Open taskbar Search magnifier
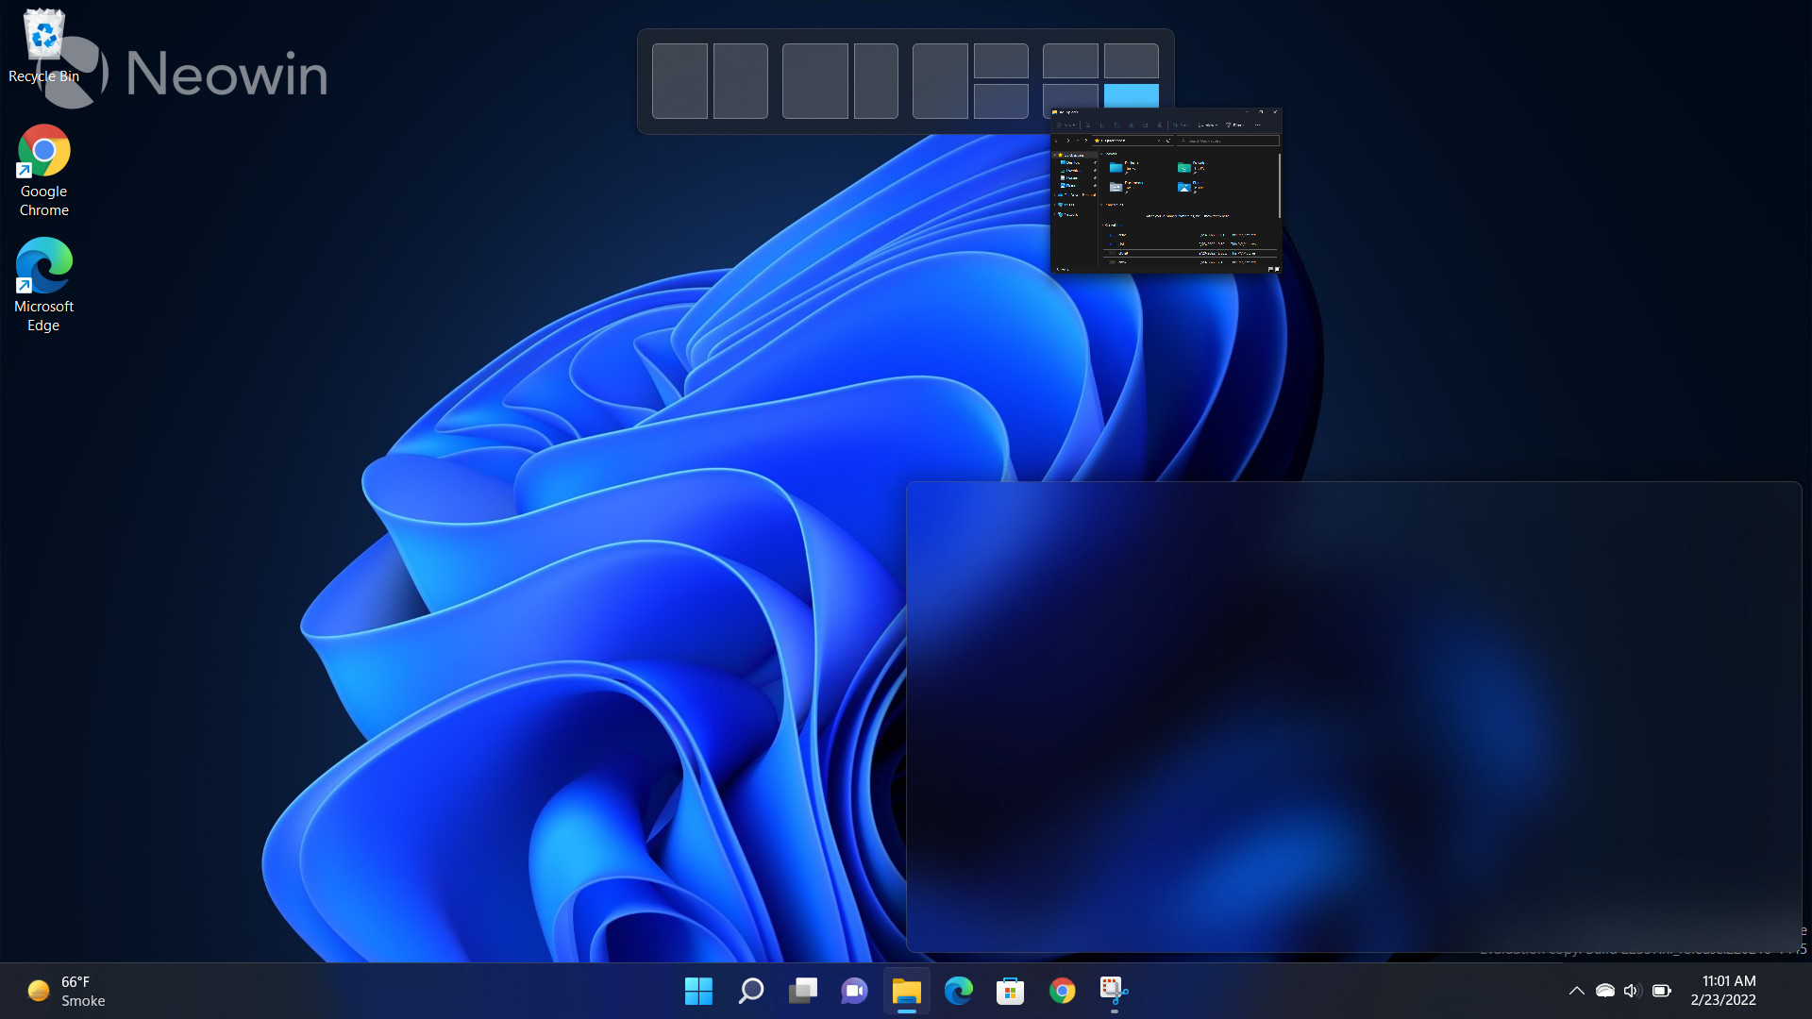This screenshot has height=1019, width=1812. [x=751, y=991]
